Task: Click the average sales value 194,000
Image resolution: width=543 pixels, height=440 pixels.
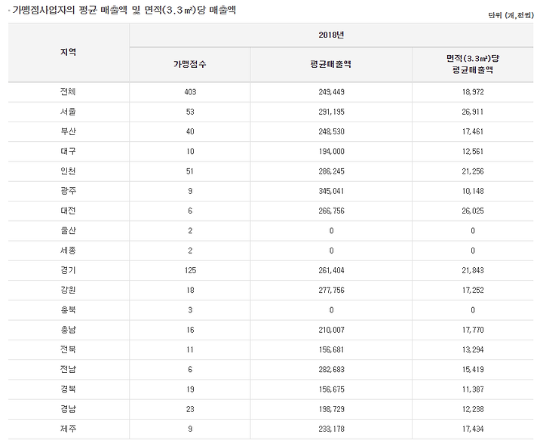Action: (331, 151)
